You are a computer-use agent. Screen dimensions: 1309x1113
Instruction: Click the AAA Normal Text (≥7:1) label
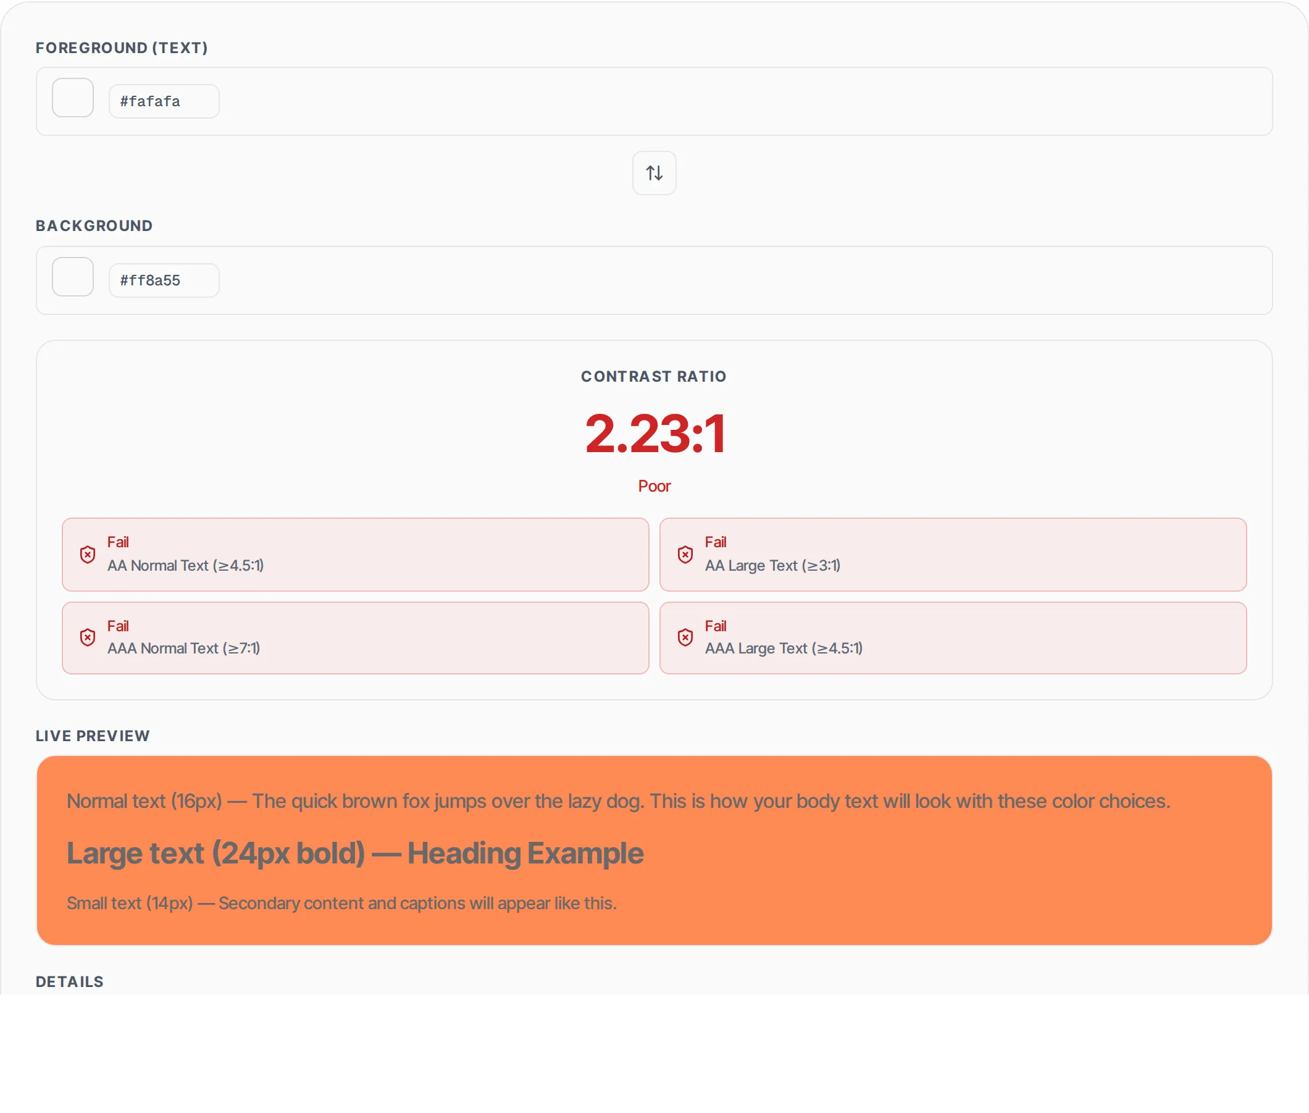click(183, 649)
